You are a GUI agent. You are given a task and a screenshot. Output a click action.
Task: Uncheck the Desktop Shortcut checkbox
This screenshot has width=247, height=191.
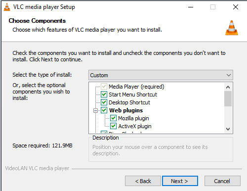tap(104, 102)
